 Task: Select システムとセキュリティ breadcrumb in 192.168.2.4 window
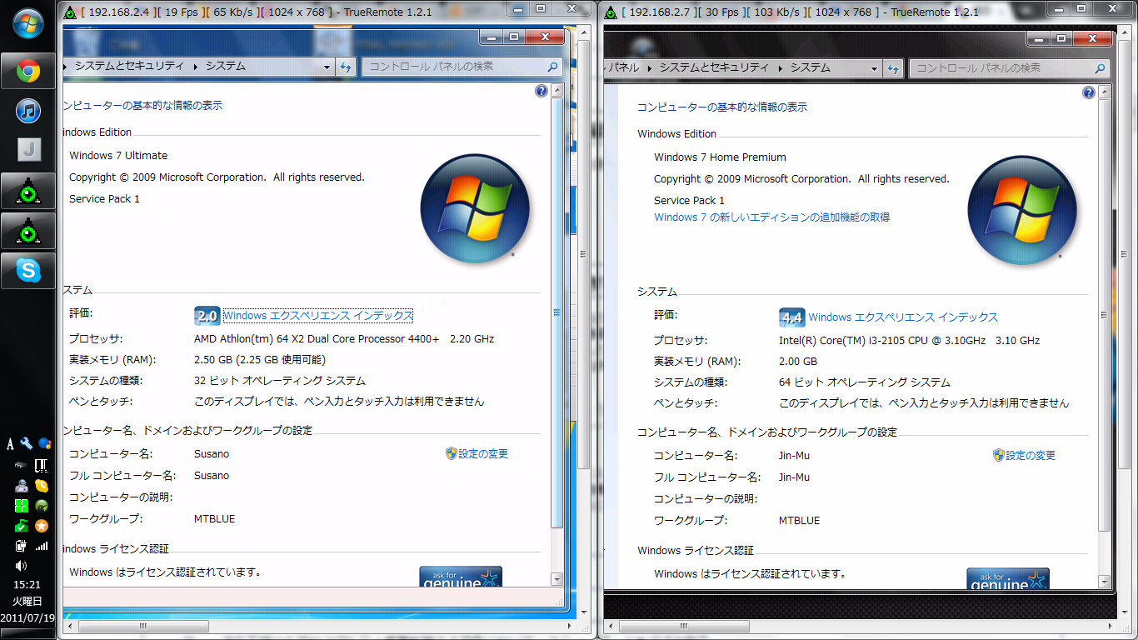point(130,67)
